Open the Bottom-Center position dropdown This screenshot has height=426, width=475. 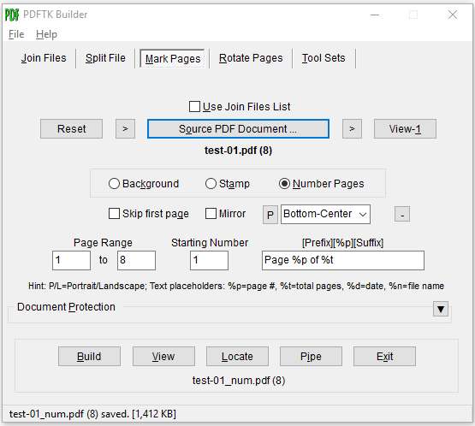325,215
